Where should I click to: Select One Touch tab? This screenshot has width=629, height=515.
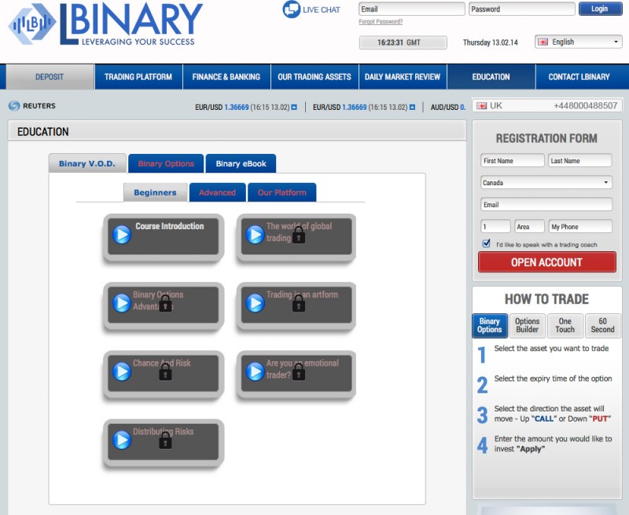(x=565, y=325)
